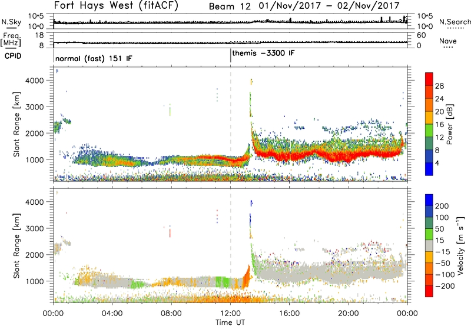Click the 'Slant Range [km]' label of the power panel
Viewport: 471px width, 326px height.
click(17, 124)
